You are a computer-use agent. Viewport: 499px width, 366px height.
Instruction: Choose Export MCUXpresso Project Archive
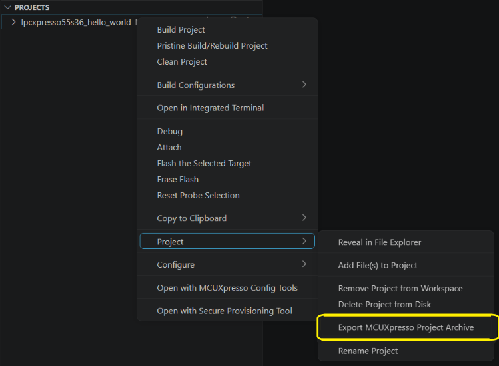coord(406,327)
